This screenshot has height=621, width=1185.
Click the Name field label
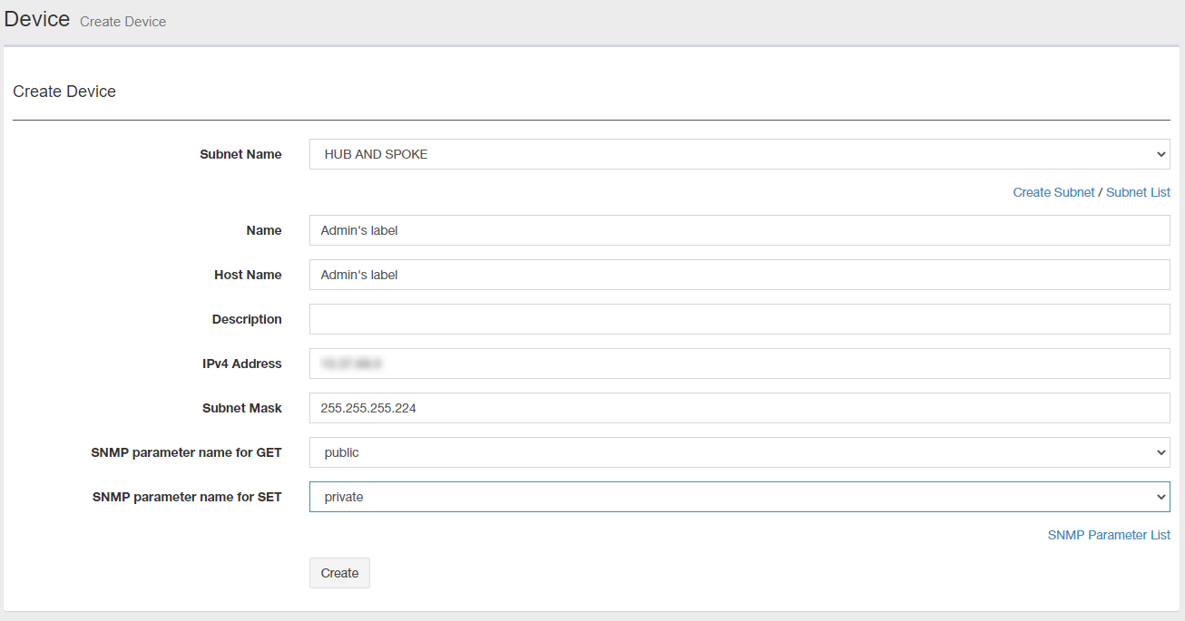pyautogui.click(x=263, y=230)
